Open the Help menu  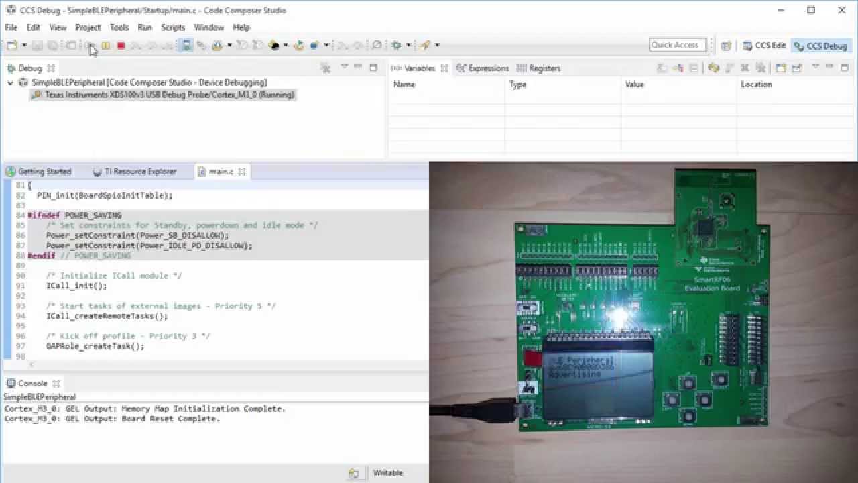point(241,28)
